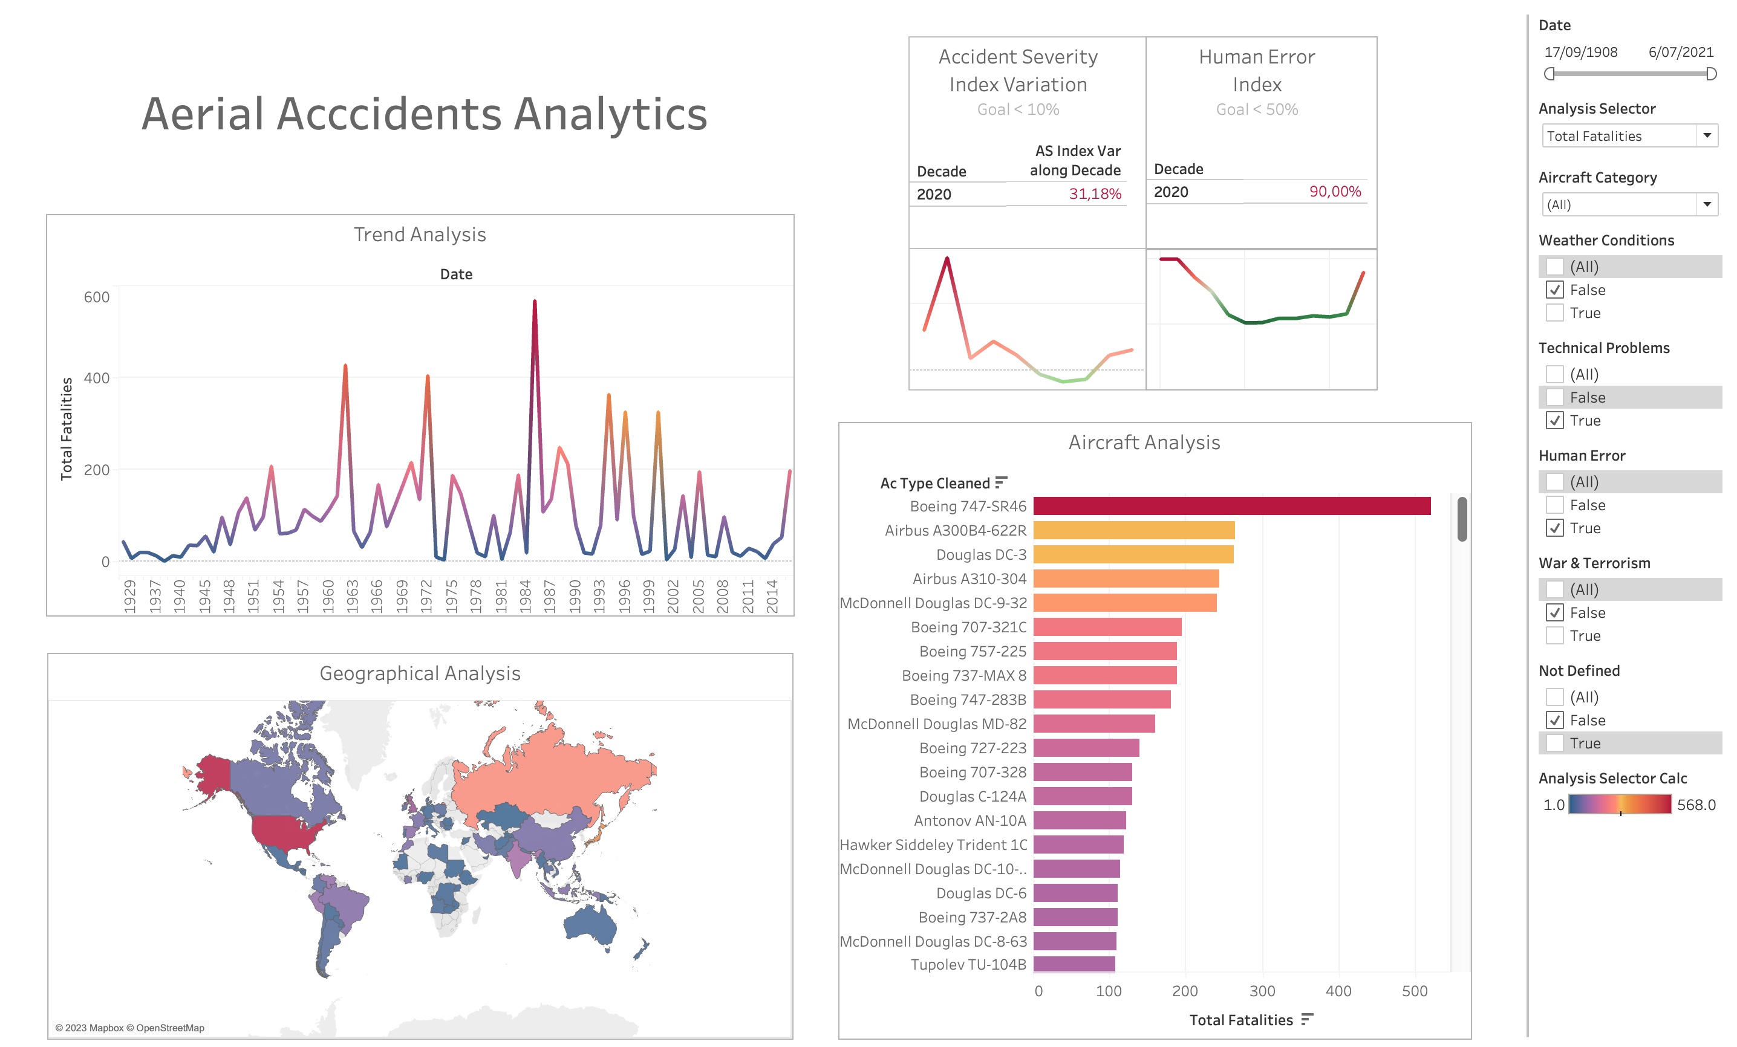Uncheck Weather Conditions False checkbox

point(1554,290)
